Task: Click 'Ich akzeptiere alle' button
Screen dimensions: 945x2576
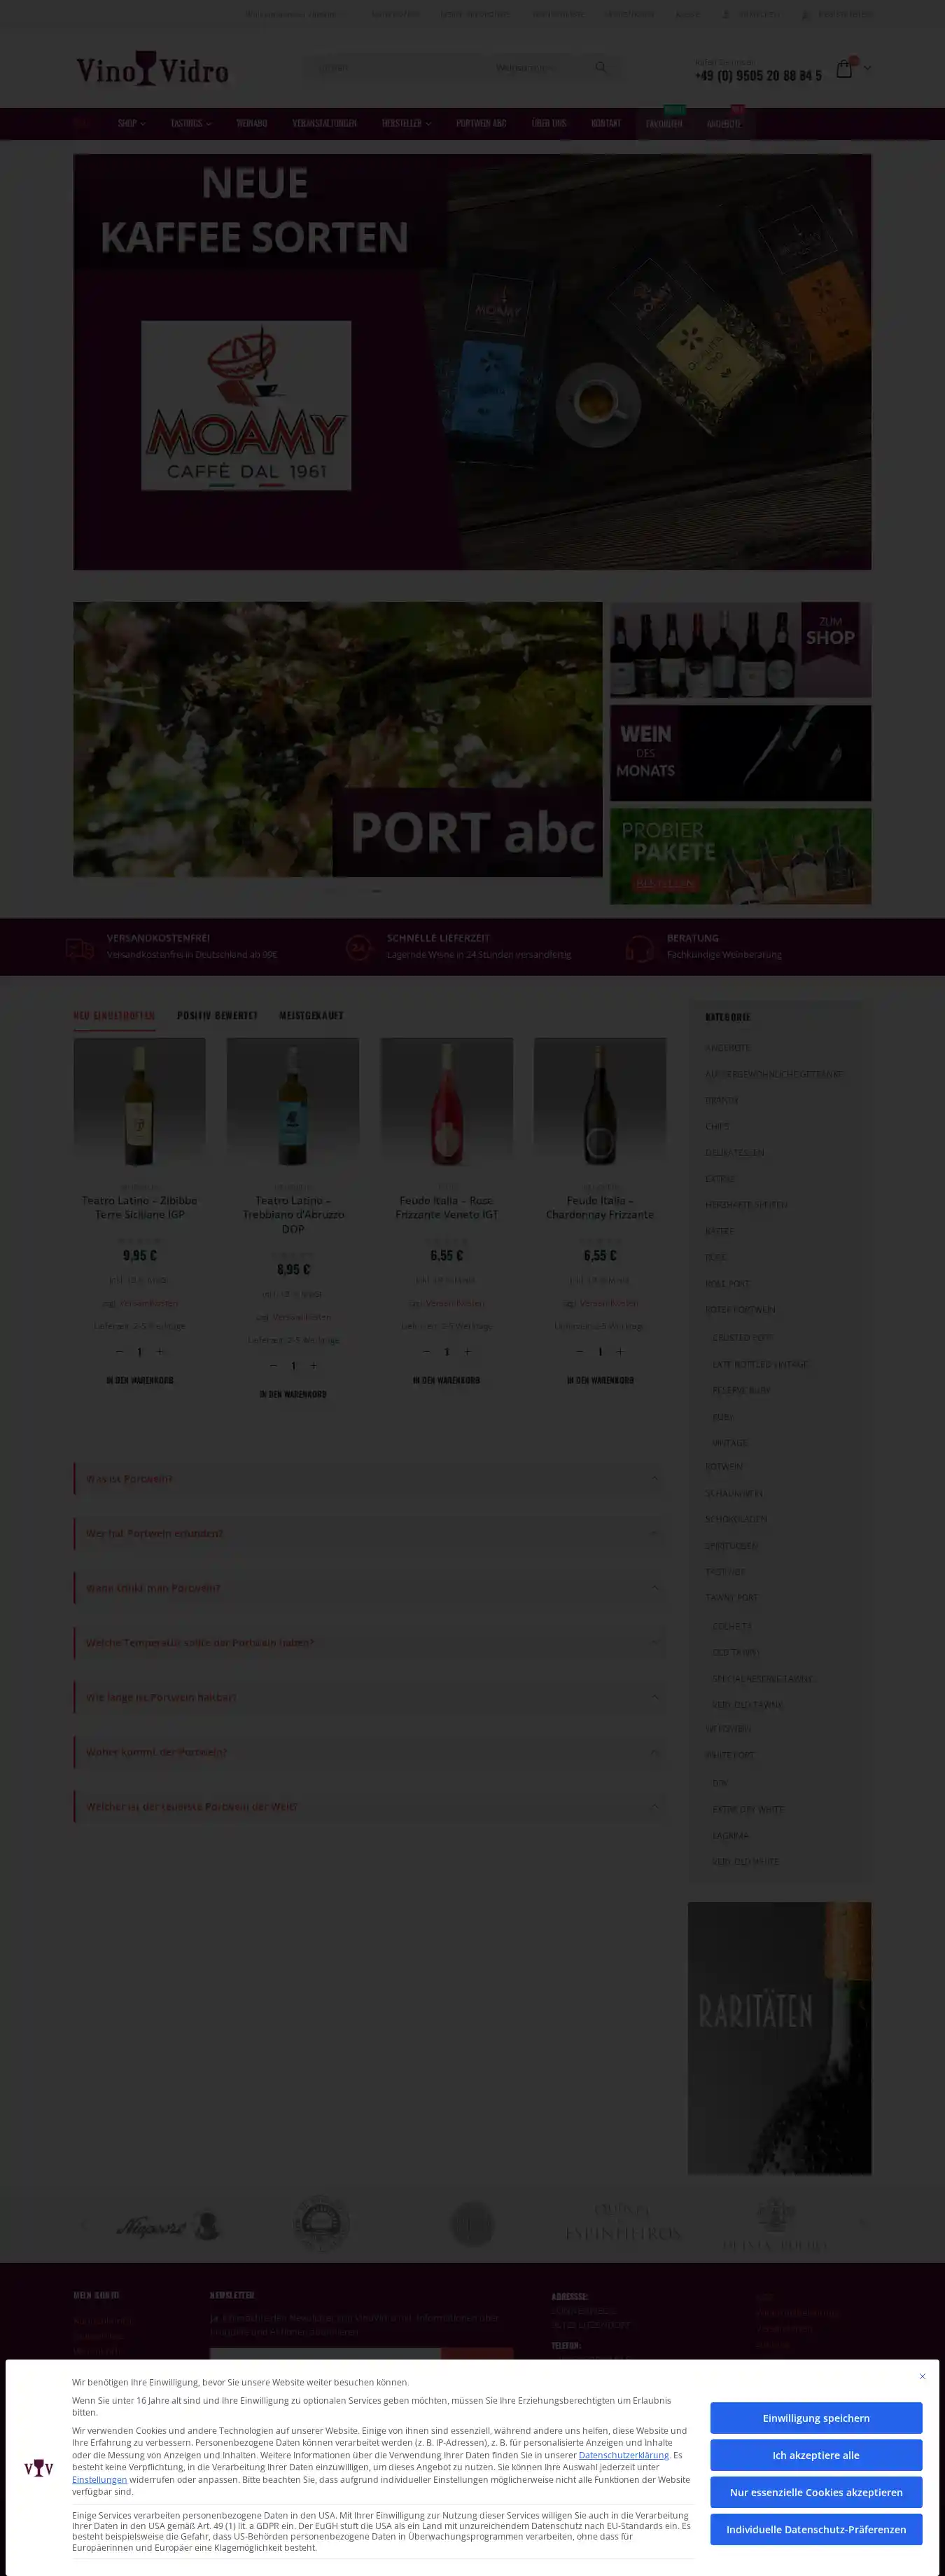Action: [x=815, y=2455]
